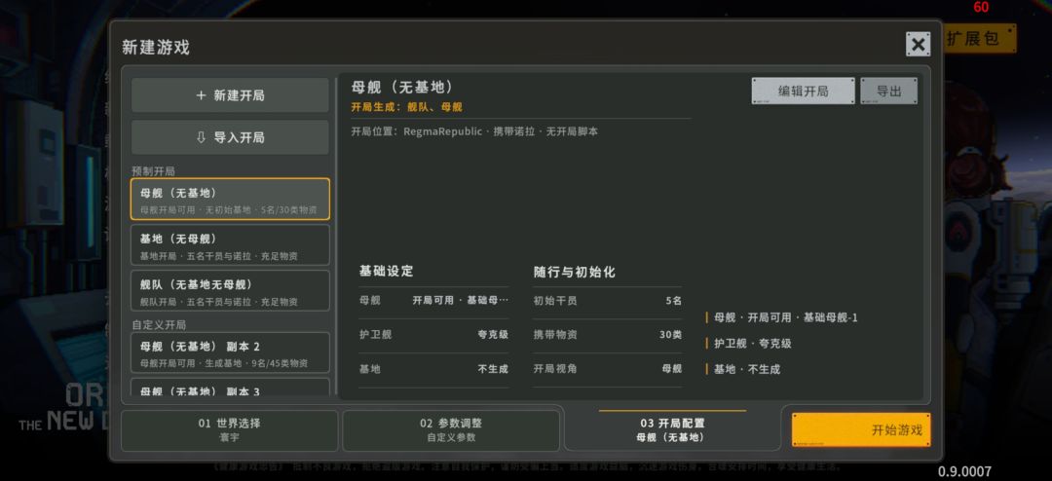Click the version number 0.9.0007
This screenshot has width=1052, height=481.
coord(964,472)
